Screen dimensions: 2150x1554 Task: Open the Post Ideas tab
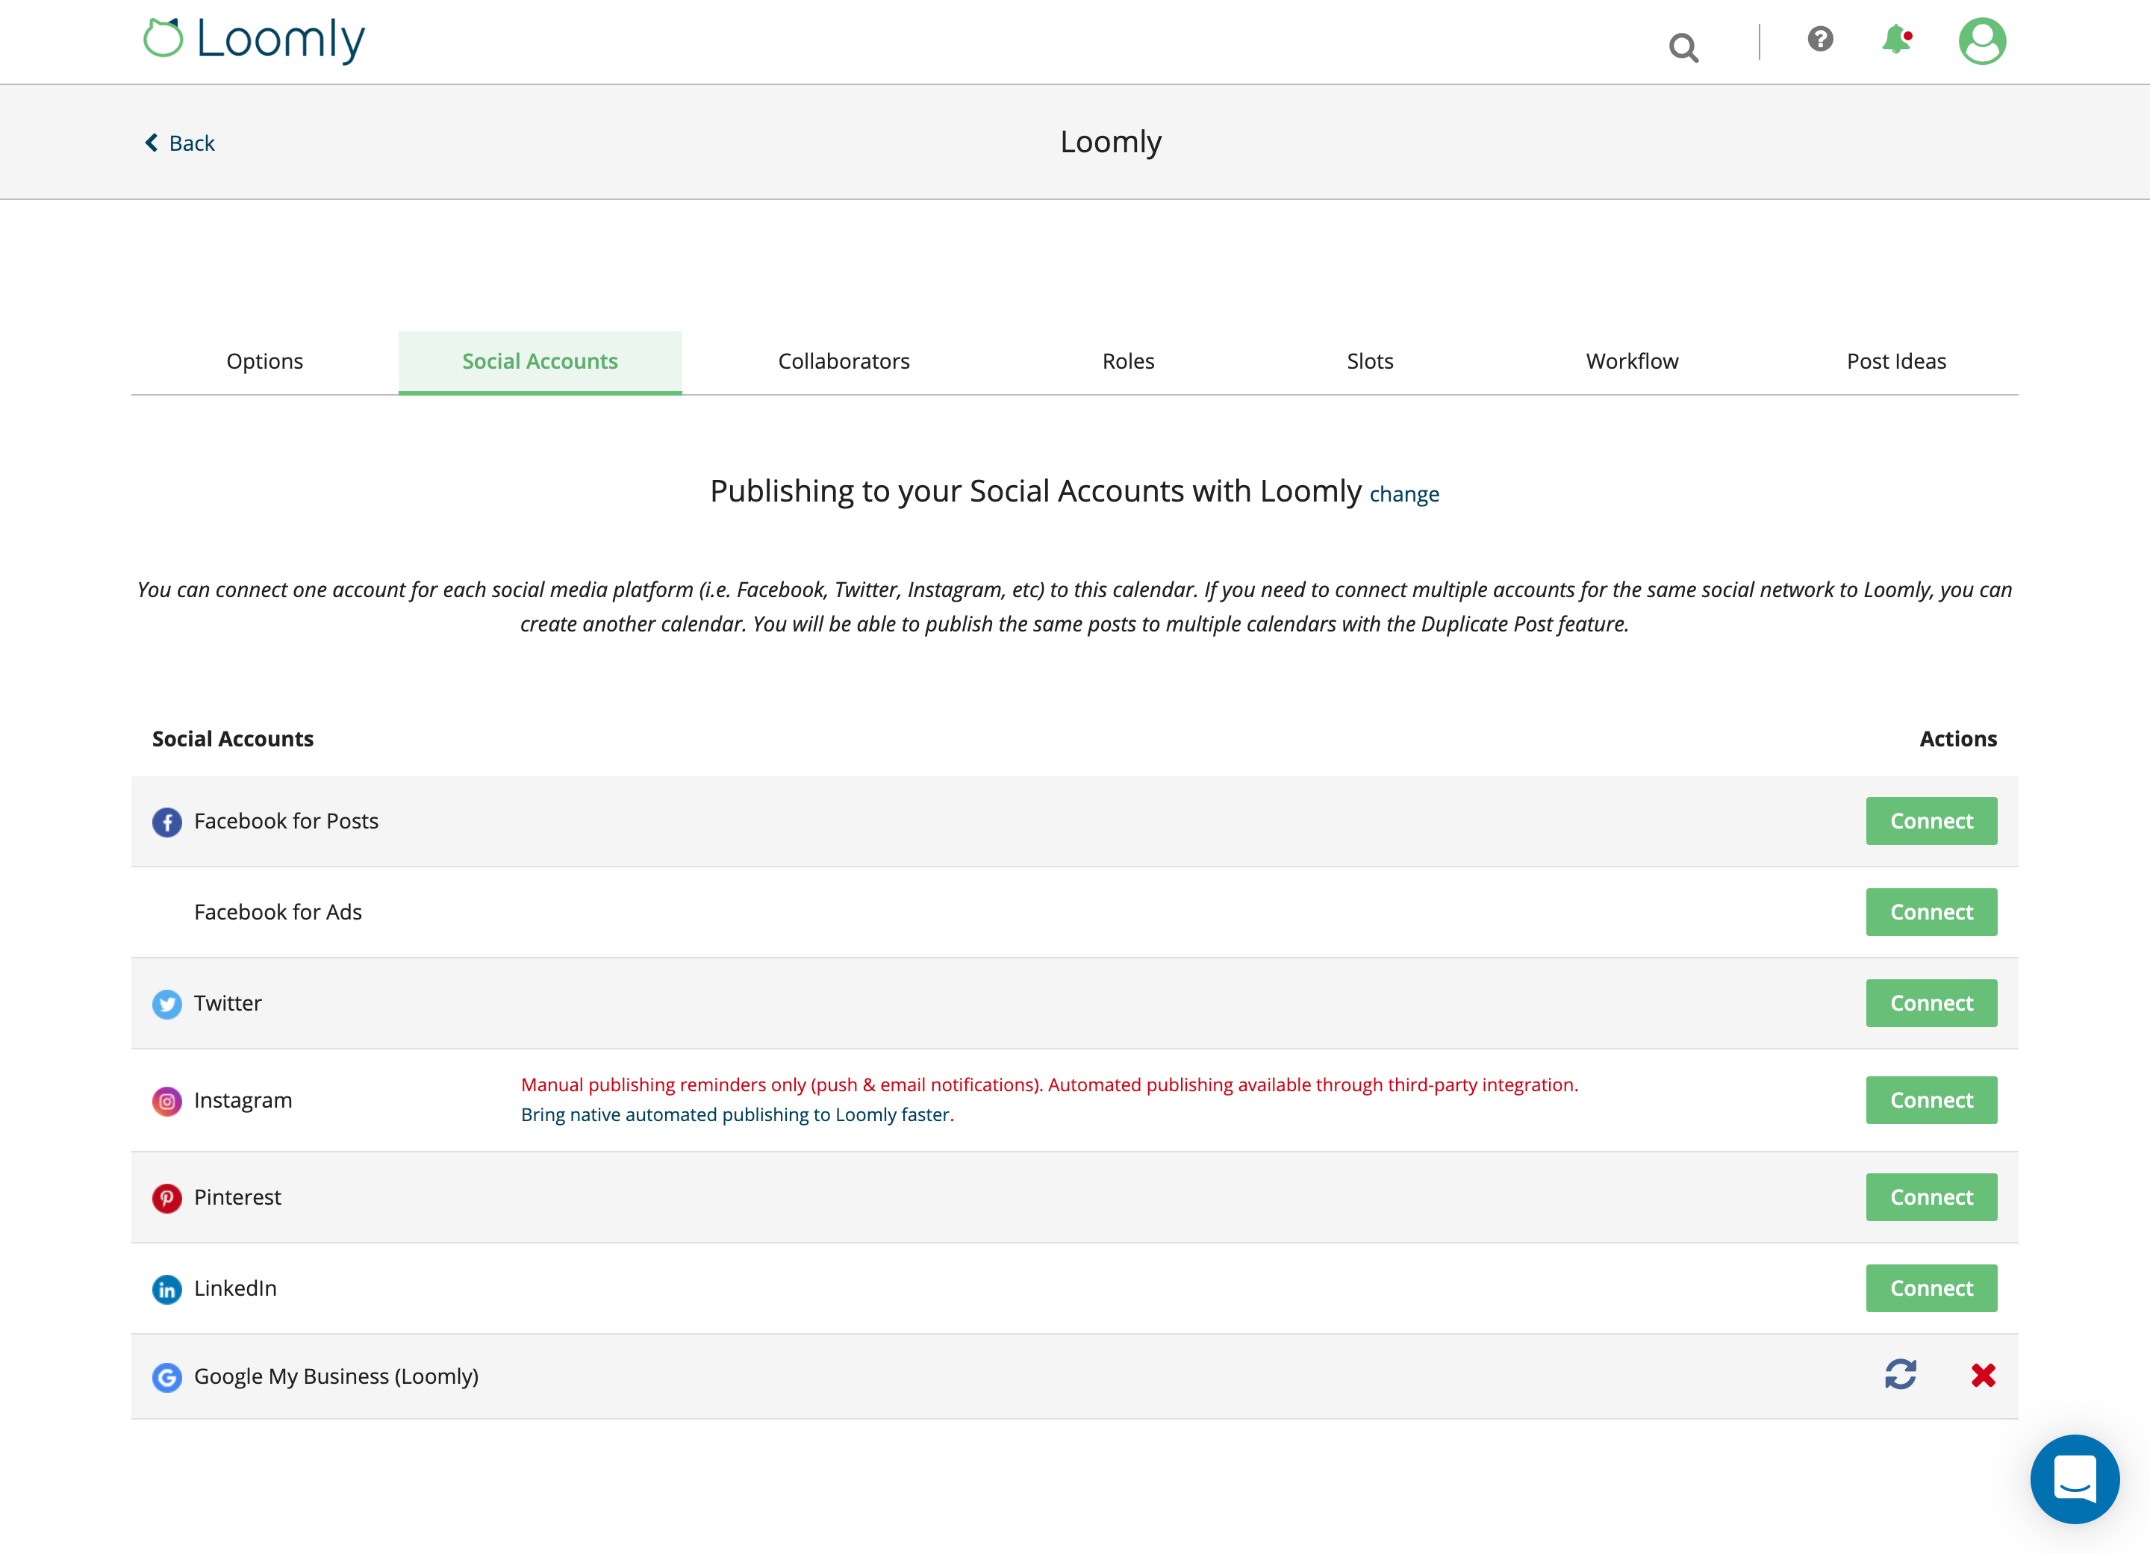click(1896, 361)
